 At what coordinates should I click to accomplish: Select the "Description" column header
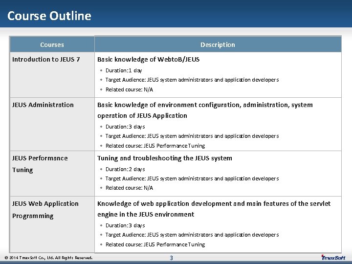tap(218, 44)
